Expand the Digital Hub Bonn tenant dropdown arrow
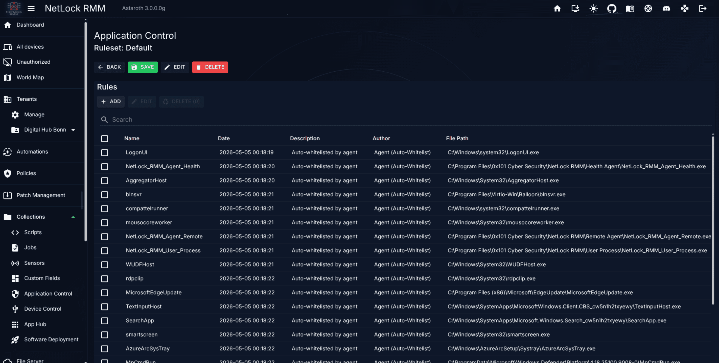The image size is (719, 363). point(73,130)
